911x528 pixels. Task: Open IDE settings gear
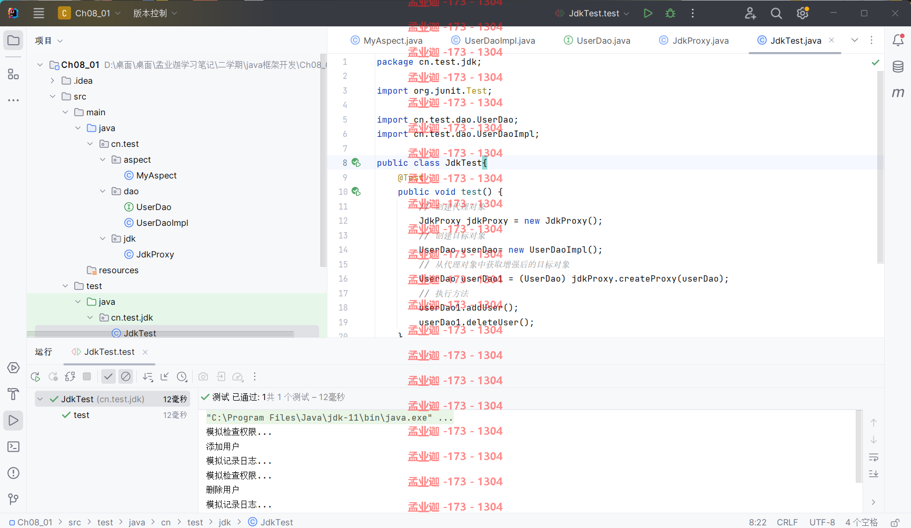(803, 13)
